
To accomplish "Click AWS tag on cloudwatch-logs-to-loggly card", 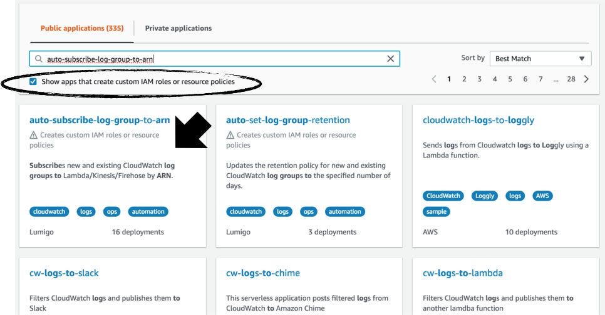I will [x=542, y=196].
